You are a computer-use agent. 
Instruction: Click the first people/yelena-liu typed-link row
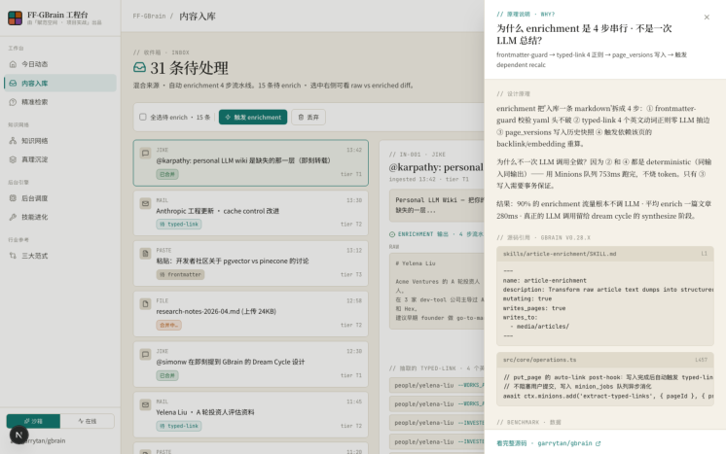[x=437, y=385]
